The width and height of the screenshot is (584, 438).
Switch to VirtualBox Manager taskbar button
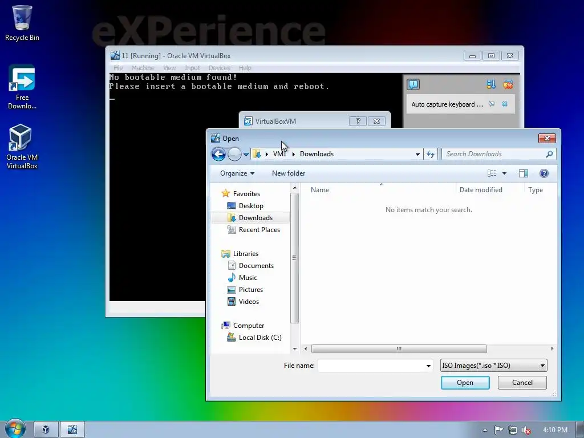tap(46, 429)
